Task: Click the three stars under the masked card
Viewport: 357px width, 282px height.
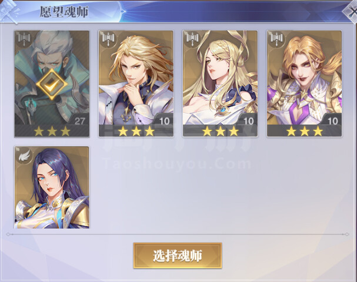Action: click(x=52, y=131)
